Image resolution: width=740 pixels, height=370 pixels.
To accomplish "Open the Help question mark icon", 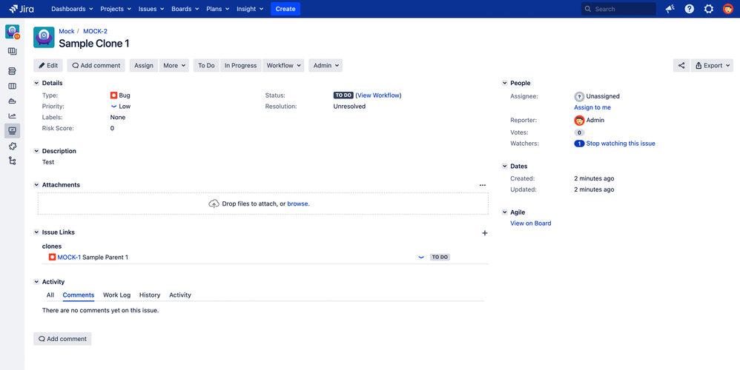I will (x=690, y=9).
